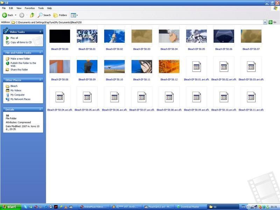Click Share this folder

tap(17, 70)
